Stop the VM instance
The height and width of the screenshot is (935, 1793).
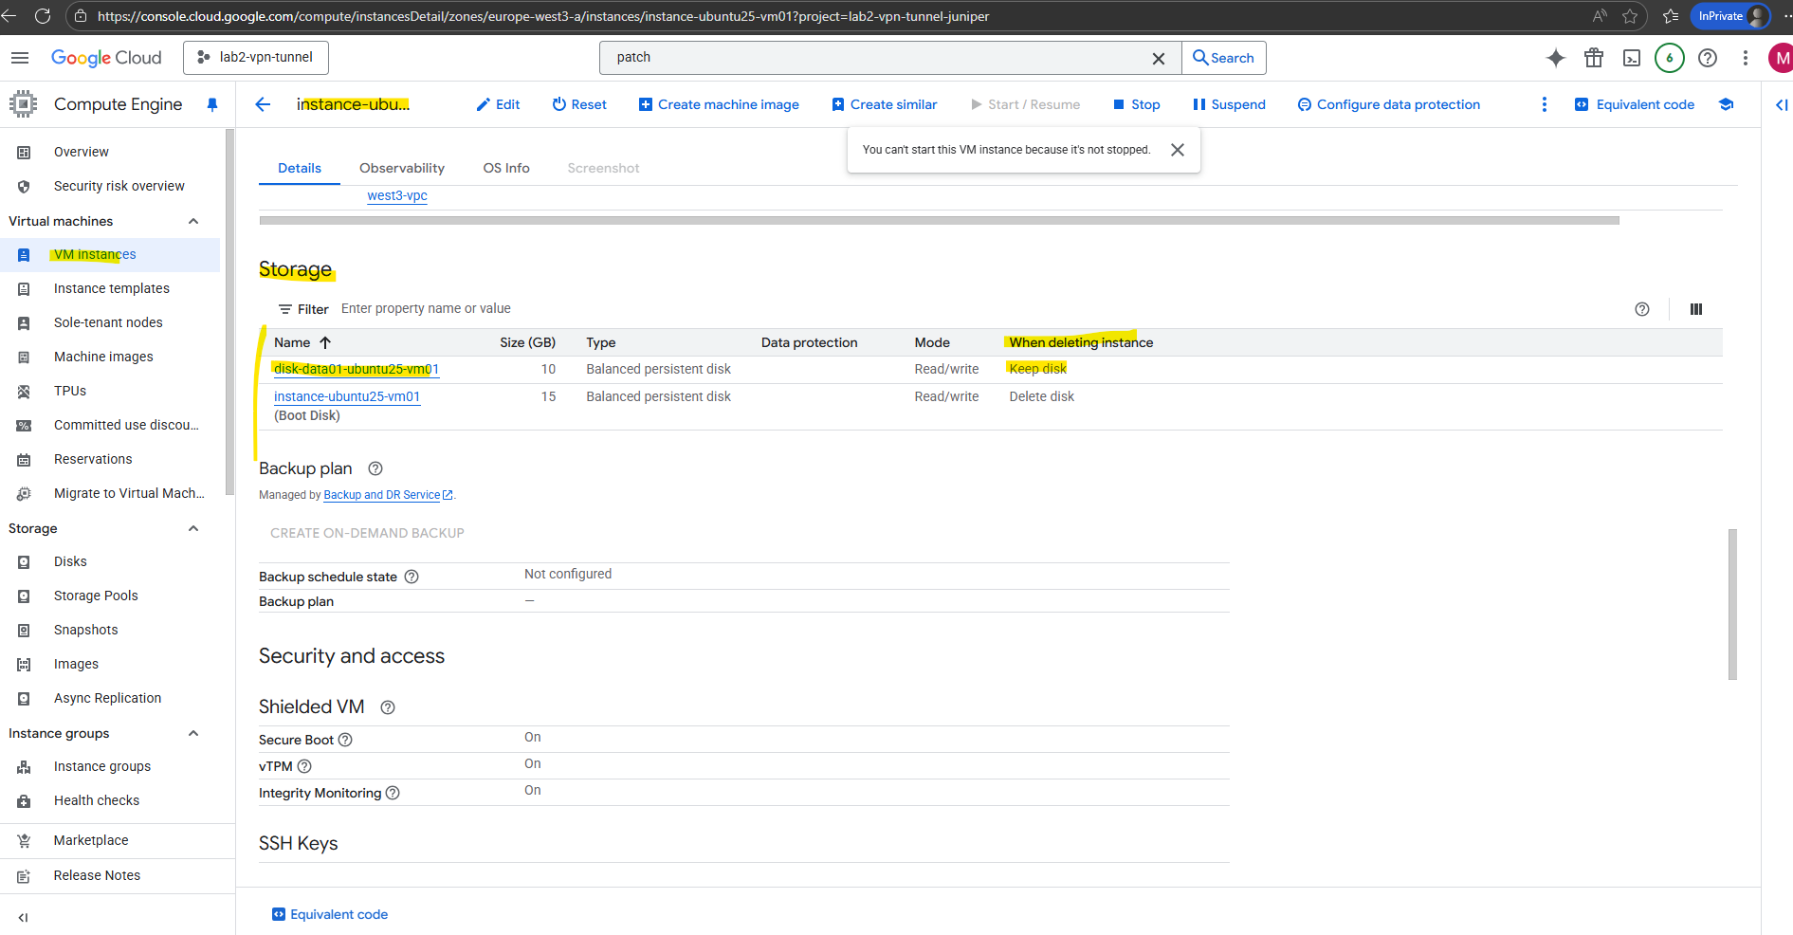click(x=1136, y=104)
